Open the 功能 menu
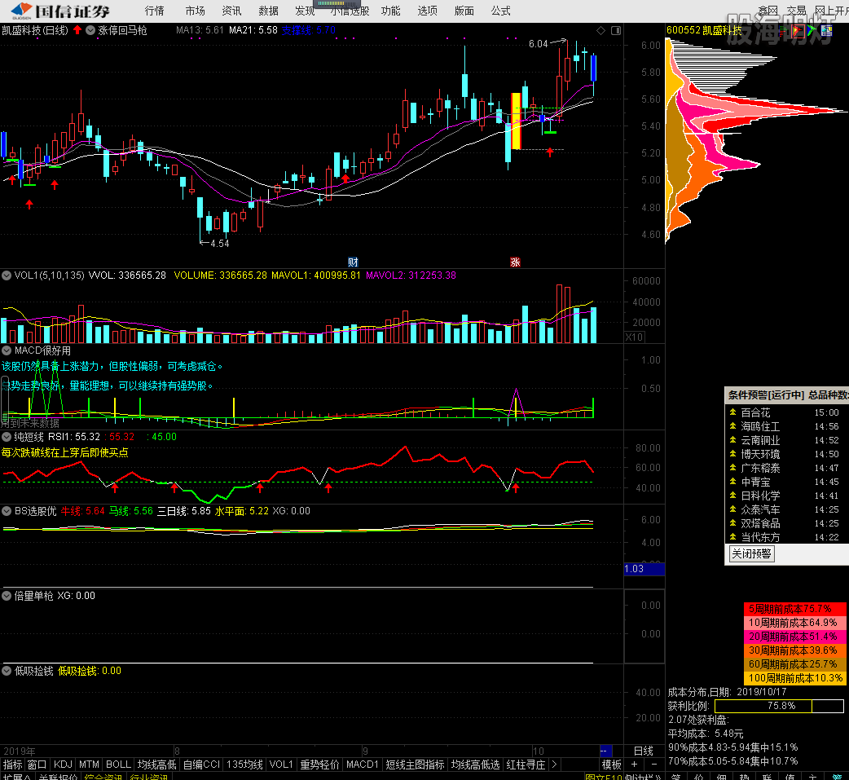 390,11
